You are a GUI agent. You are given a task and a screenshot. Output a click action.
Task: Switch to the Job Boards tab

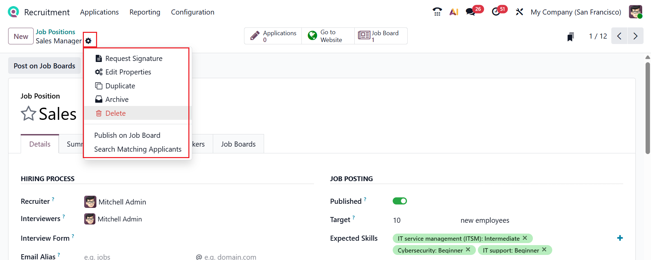[x=238, y=144]
